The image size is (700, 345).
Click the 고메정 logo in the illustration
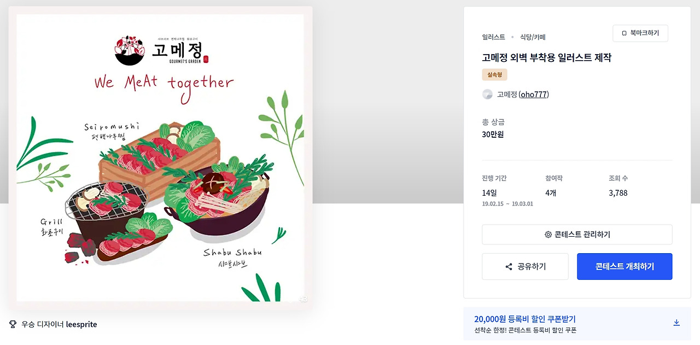click(162, 50)
